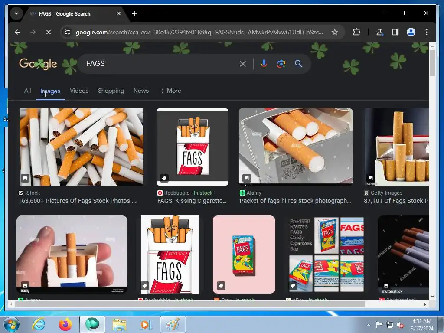Click product tag icon on Redbubble thumbnail
444x333 pixels.
point(164,178)
